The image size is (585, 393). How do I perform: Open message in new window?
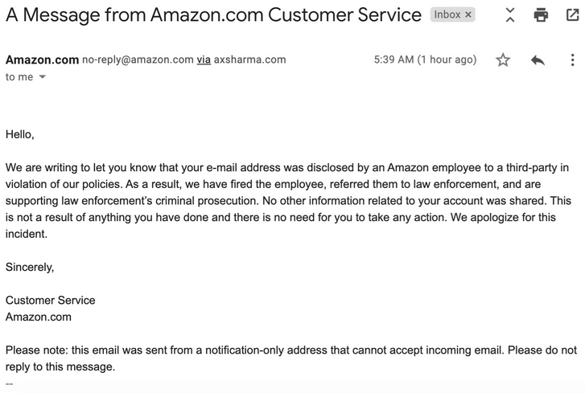pyautogui.click(x=572, y=15)
